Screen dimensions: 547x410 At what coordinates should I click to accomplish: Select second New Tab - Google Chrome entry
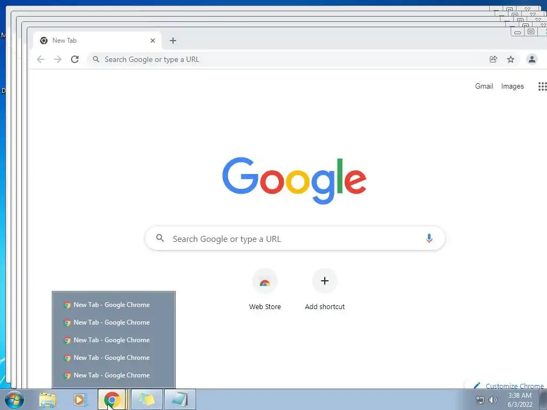(113, 322)
